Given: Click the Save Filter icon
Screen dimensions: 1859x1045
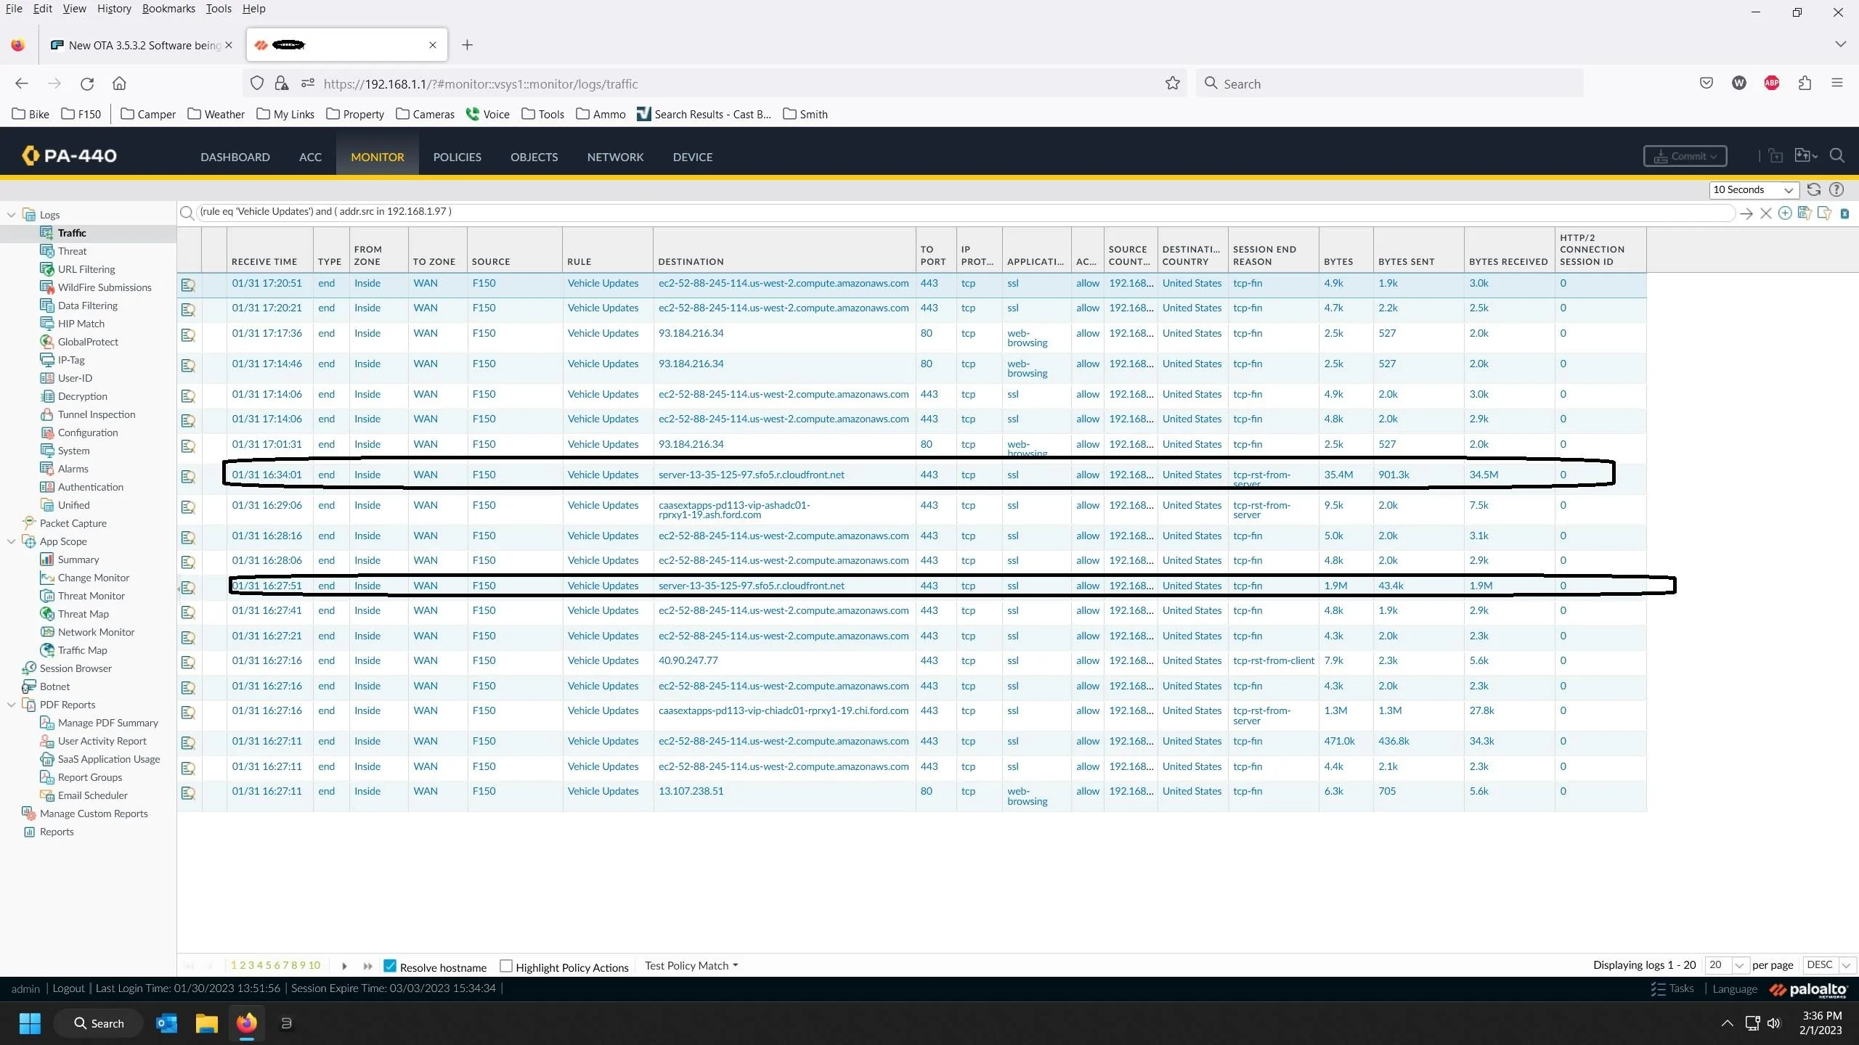Looking at the screenshot, I should click(1805, 213).
